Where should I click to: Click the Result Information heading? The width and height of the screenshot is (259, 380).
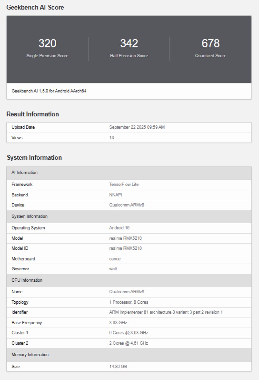[33, 114]
